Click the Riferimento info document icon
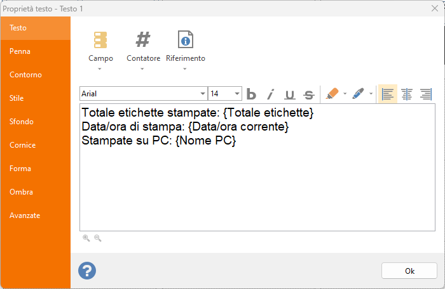 [x=186, y=39]
